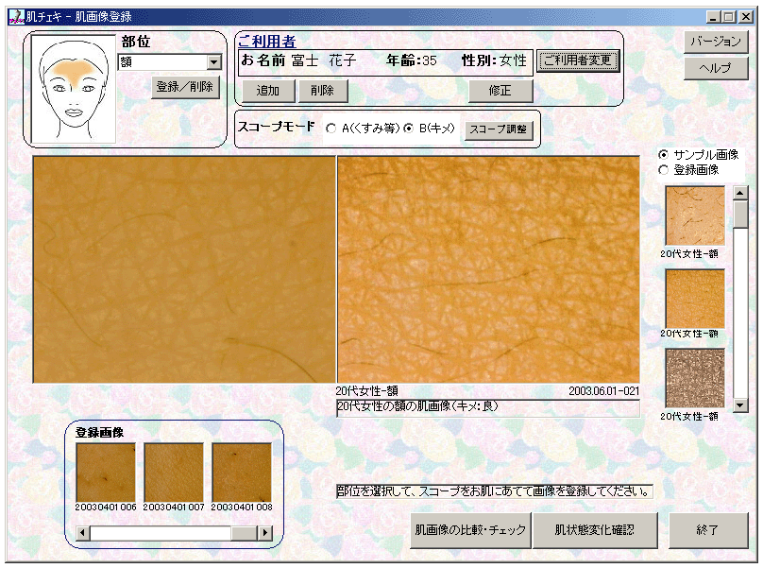Select registered thumbnail 20030401007

click(174, 472)
